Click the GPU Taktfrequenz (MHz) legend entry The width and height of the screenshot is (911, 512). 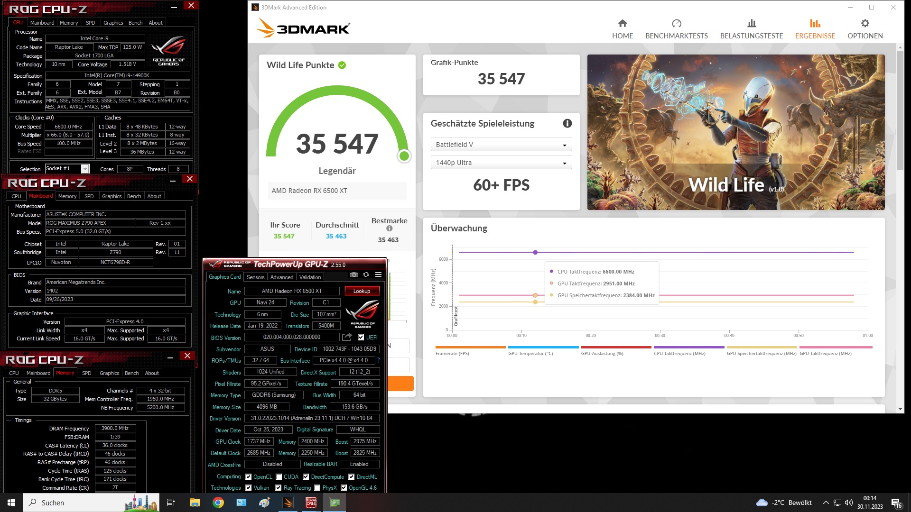click(835, 351)
